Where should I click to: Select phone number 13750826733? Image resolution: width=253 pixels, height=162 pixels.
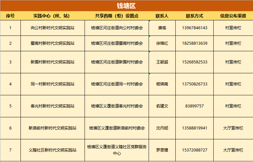(195, 84)
